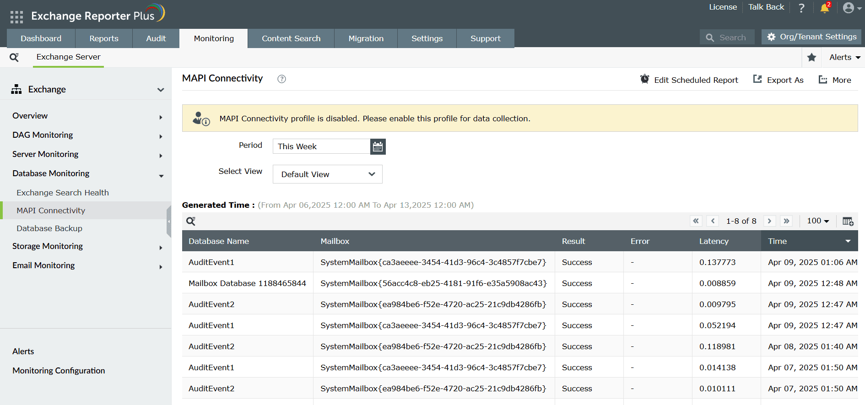Click Edit Scheduled Report
The width and height of the screenshot is (865, 405).
coord(689,80)
